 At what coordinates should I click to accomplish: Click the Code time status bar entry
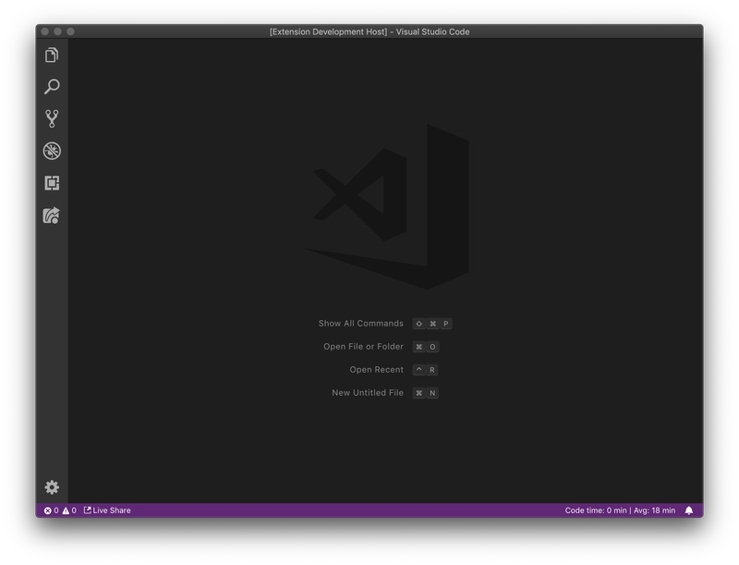pos(620,510)
